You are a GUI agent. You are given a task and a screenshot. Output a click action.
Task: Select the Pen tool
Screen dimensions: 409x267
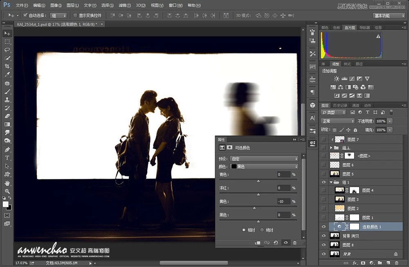point(7,150)
